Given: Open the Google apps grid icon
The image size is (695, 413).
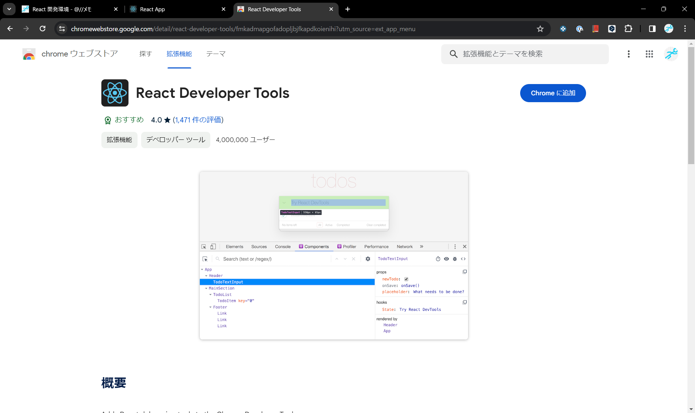Looking at the screenshot, I should click(x=649, y=54).
